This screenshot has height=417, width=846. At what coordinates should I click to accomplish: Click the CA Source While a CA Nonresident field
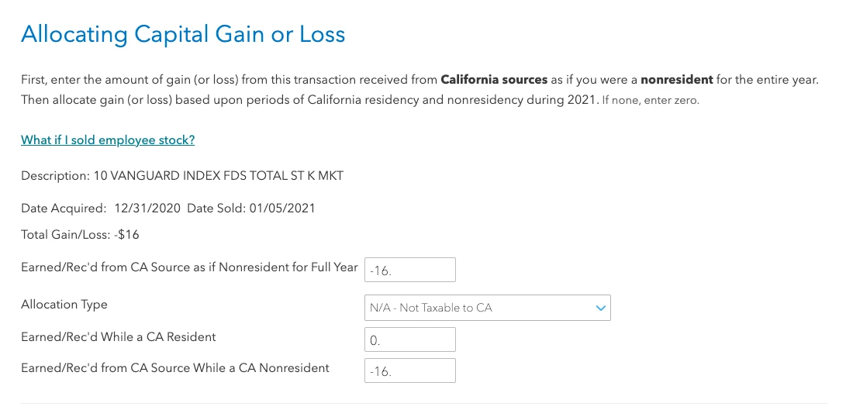click(410, 370)
